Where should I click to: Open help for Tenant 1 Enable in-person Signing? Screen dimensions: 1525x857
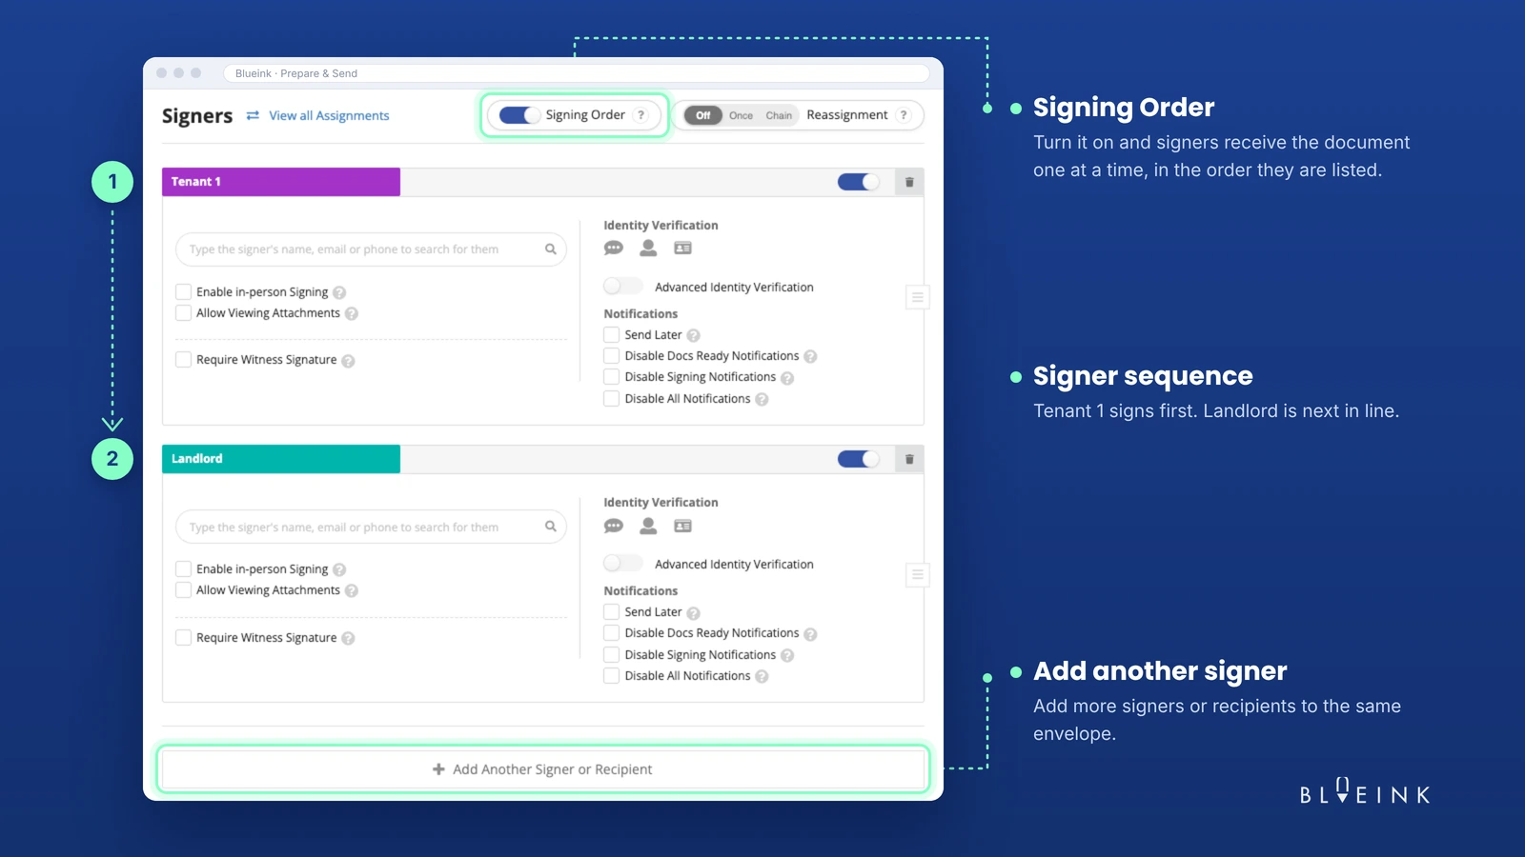339,292
